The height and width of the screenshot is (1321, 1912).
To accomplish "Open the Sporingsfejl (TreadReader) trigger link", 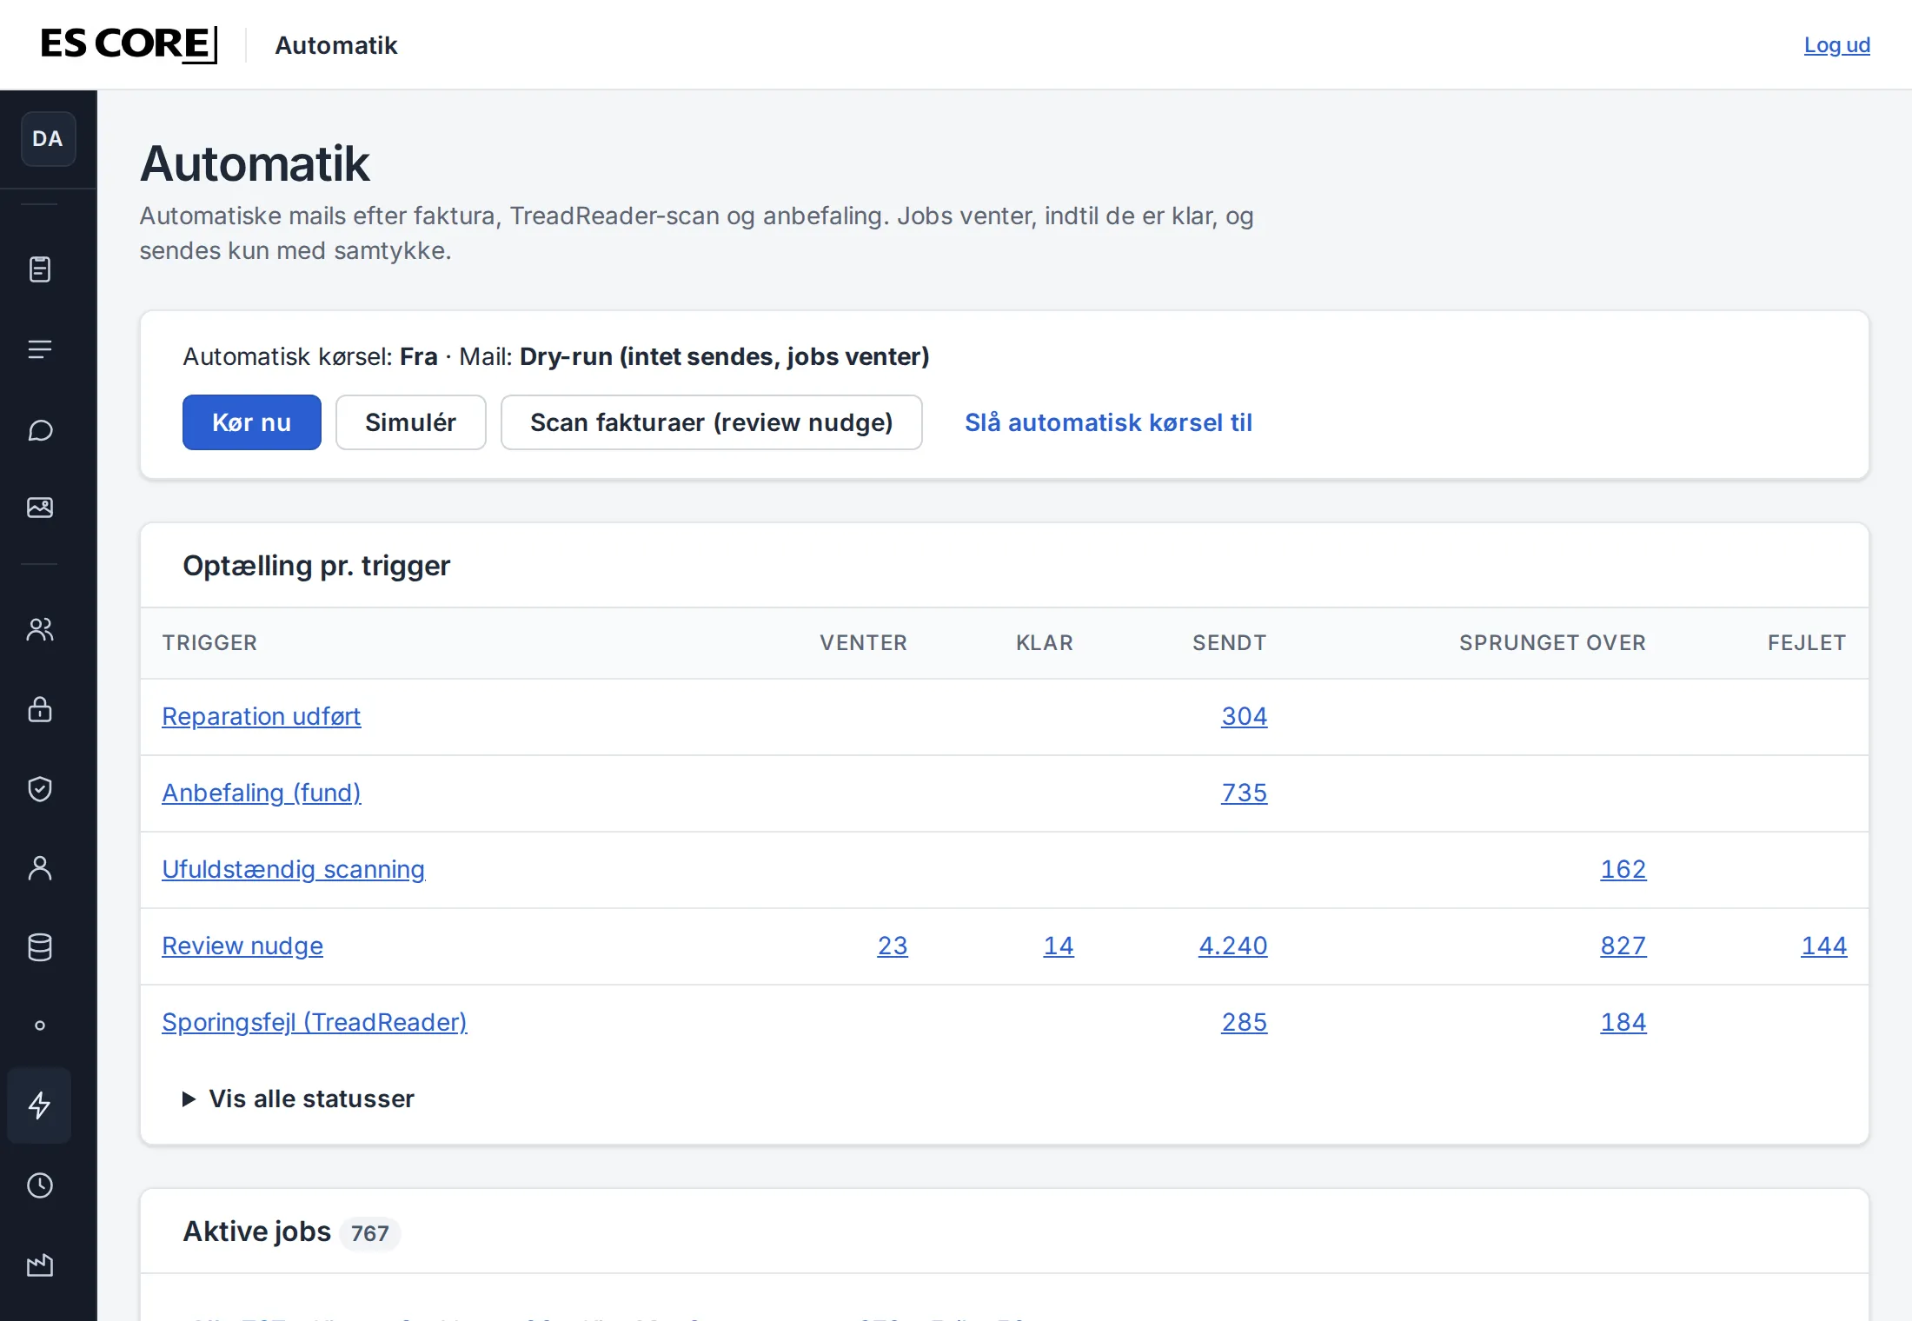I will 315,1022.
